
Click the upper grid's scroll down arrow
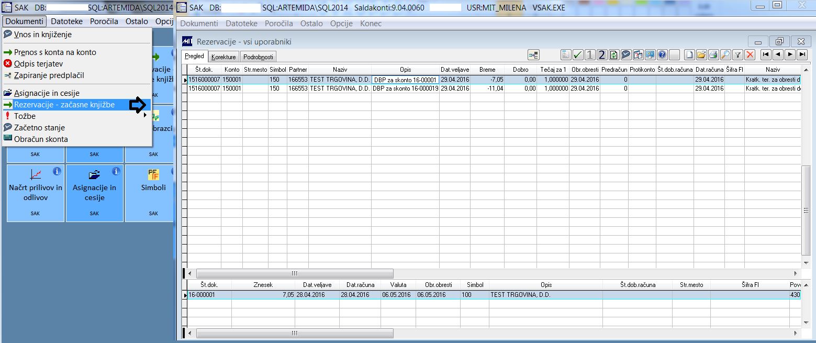[x=806, y=263]
